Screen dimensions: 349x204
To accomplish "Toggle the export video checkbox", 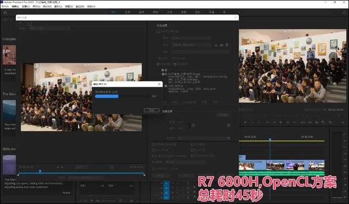I will (158, 64).
